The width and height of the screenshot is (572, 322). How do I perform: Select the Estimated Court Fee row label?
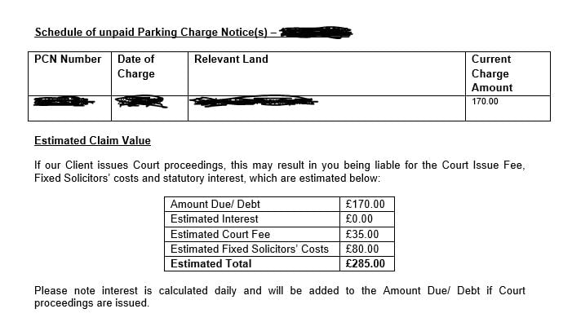pyautogui.click(x=220, y=234)
